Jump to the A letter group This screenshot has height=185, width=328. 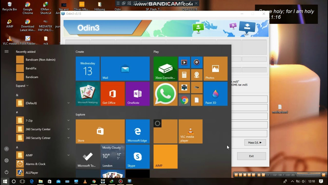pyautogui.click(x=17, y=147)
